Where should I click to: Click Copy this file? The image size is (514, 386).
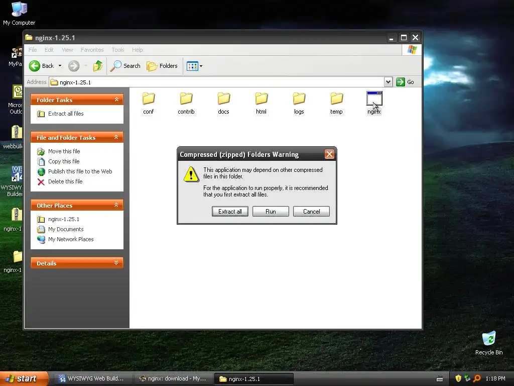click(64, 161)
